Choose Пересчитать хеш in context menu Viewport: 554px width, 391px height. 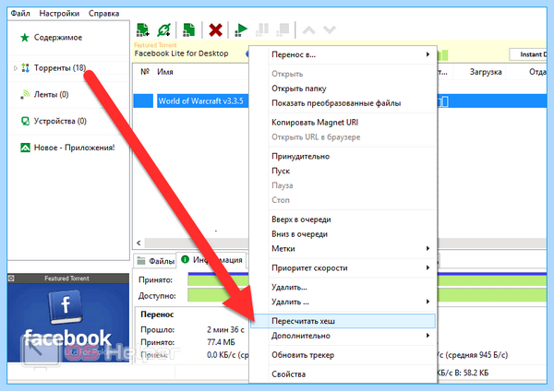click(343, 321)
